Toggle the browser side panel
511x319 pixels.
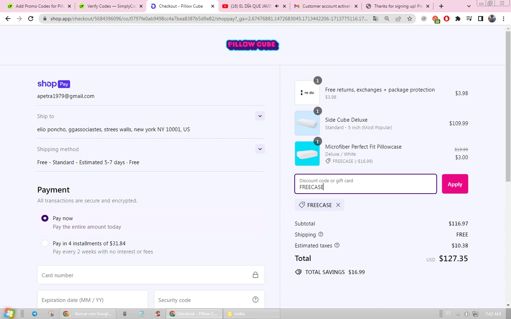point(480,19)
